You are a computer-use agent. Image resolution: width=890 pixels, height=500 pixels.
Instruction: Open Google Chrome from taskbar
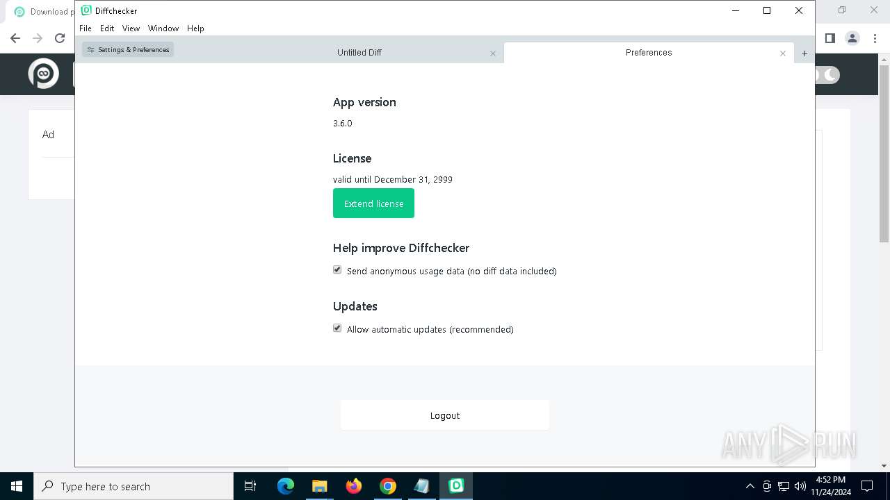click(388, 486)
